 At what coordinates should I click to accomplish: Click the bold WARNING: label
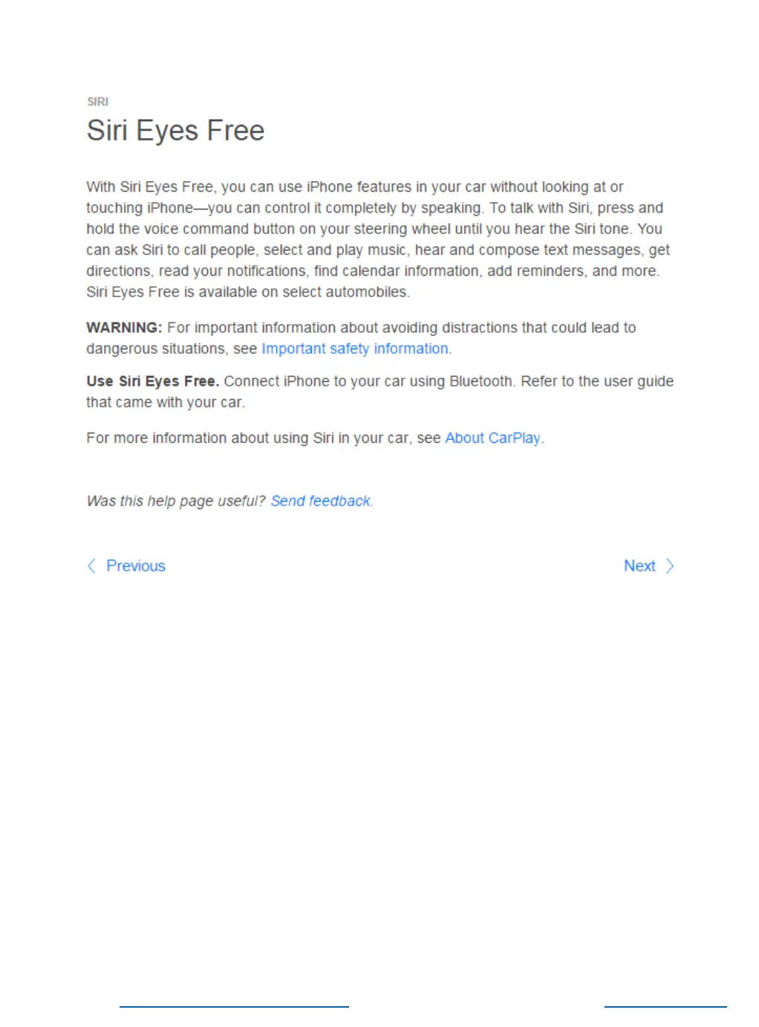[x=124, y=328]
